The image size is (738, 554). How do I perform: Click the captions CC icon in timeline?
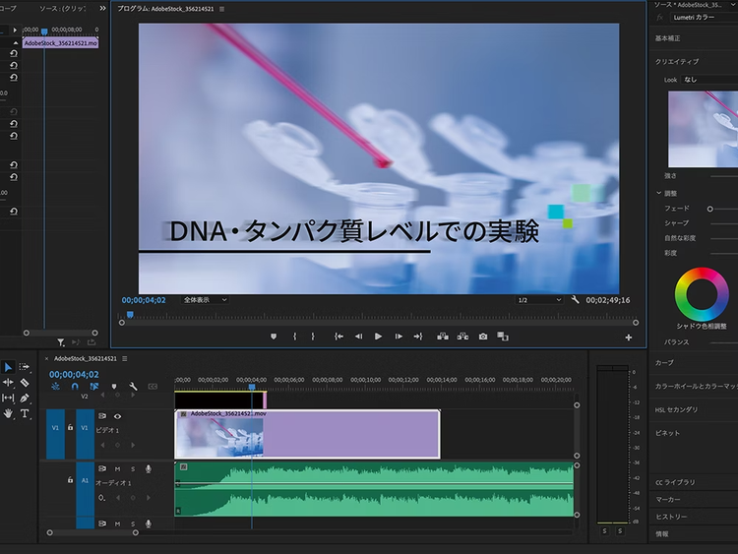(x=153, y=387)
